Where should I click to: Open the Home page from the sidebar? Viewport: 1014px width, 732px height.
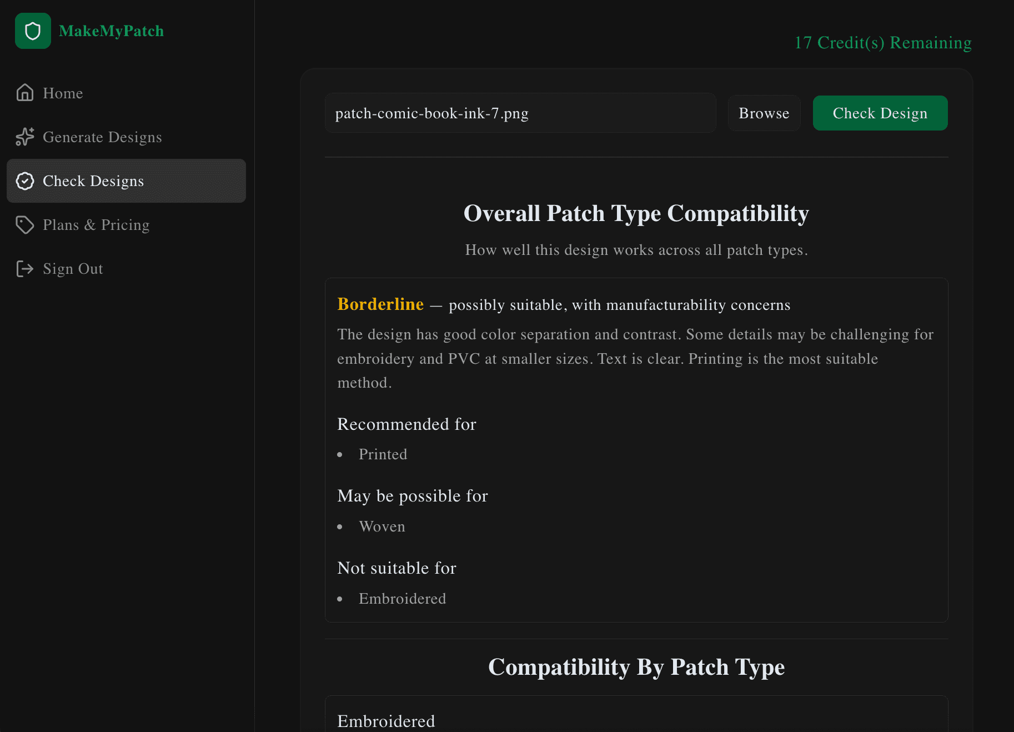tap(63, 93)
